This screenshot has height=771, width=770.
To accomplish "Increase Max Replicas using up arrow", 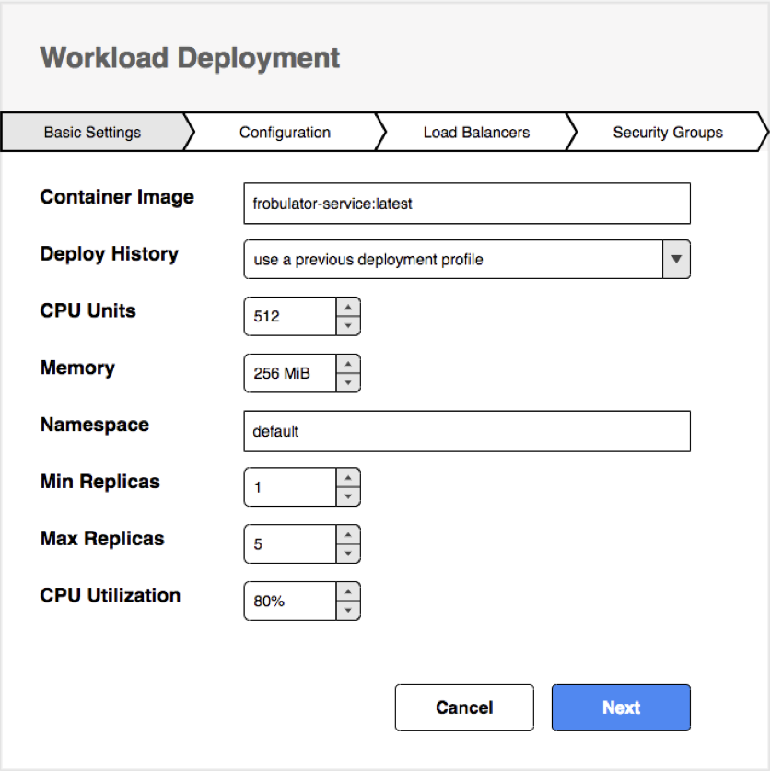I will [x=348, y=534].
